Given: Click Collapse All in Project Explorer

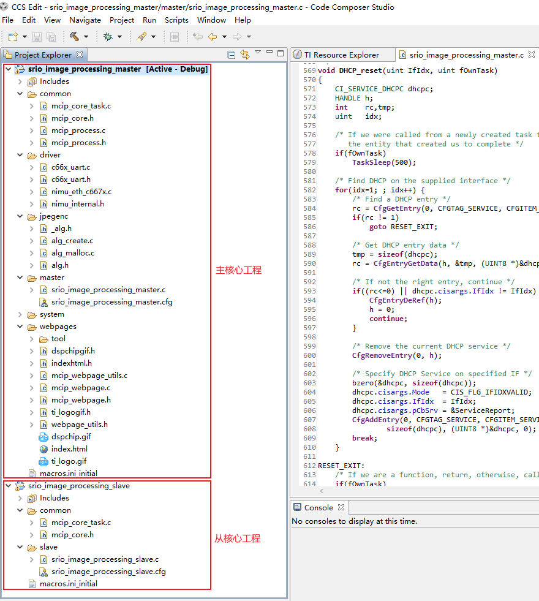Looking at the screenshot, I should (232, 55).
